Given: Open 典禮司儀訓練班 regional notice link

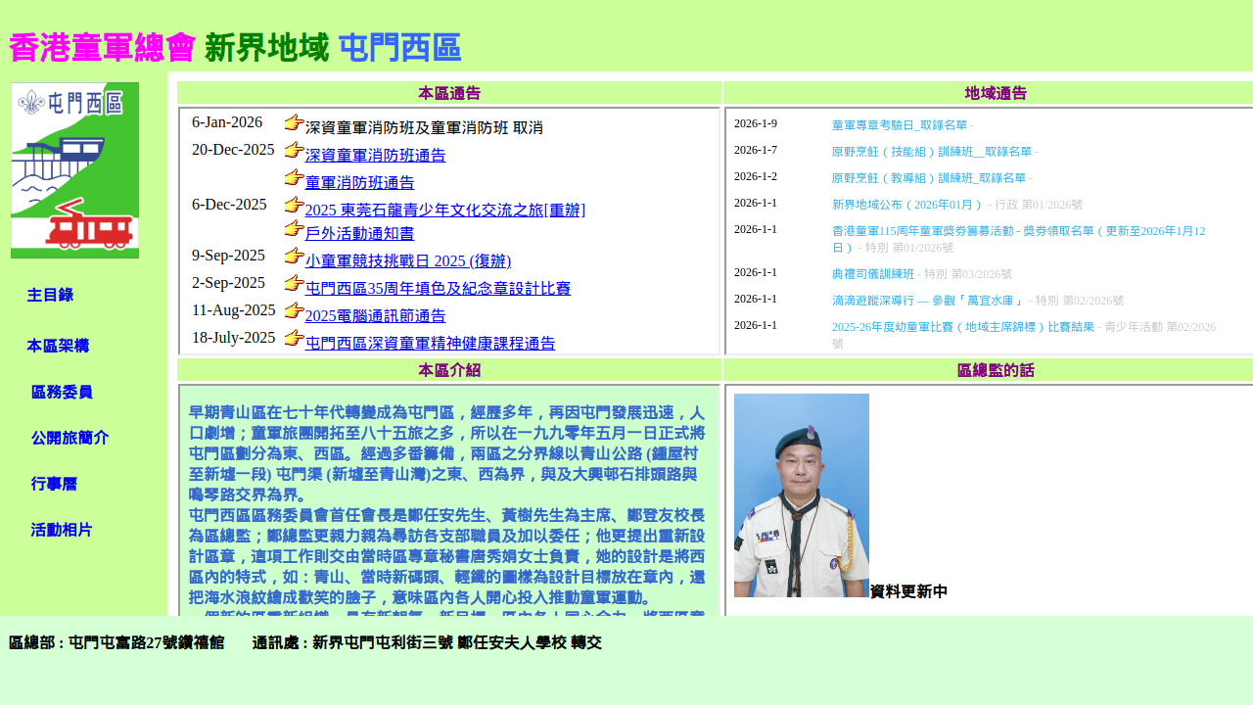Looking at the screenshot, I should (872, 274).
